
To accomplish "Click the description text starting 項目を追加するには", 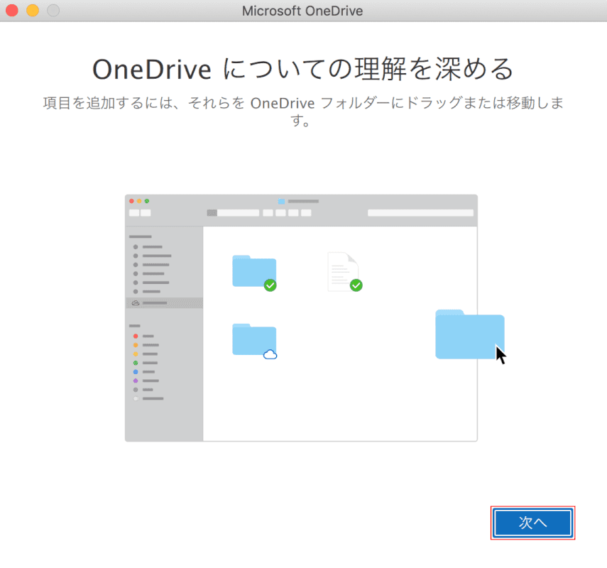I will pos(303,111).
